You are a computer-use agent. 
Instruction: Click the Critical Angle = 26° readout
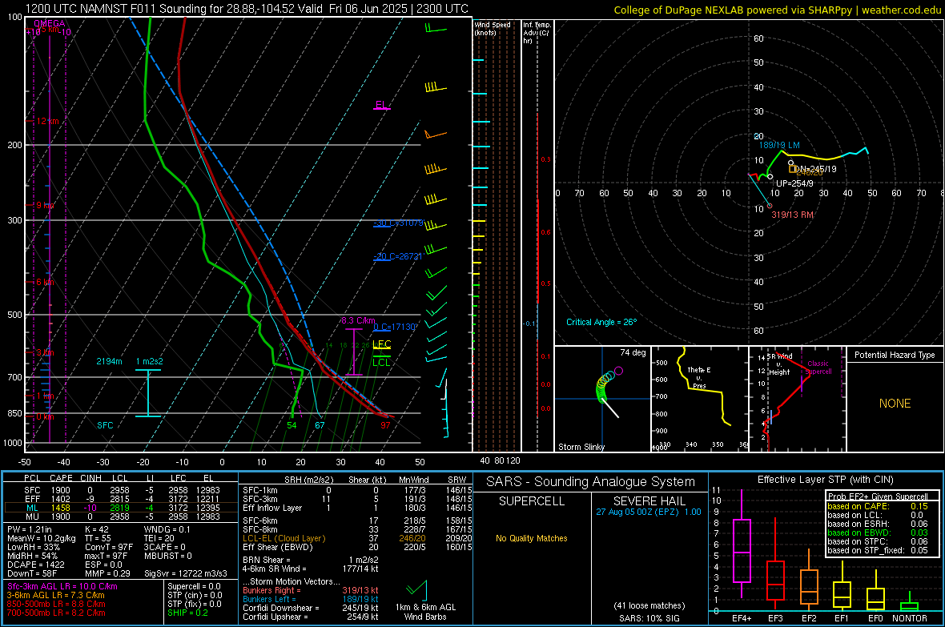[601, 322]
